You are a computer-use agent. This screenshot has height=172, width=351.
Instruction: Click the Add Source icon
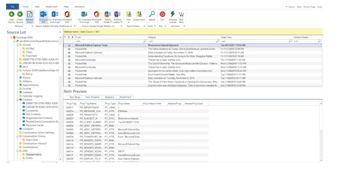[11, 14]
